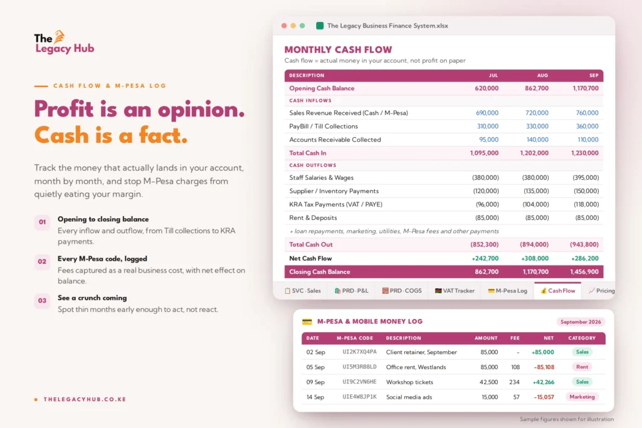The width and height of the screenshot is (642, 428).
Task: Maximize the spreadsheet window using the green button
Action: click(302, 26)
